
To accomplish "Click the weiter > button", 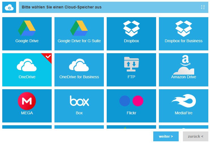I will pyautogui.click(x=166, y=136).
